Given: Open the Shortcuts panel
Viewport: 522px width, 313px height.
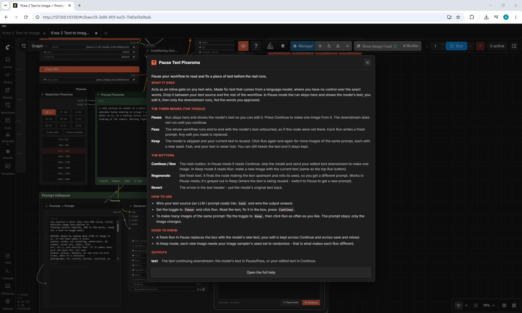Looking at the screenshot, I should [x=8, y=289].
